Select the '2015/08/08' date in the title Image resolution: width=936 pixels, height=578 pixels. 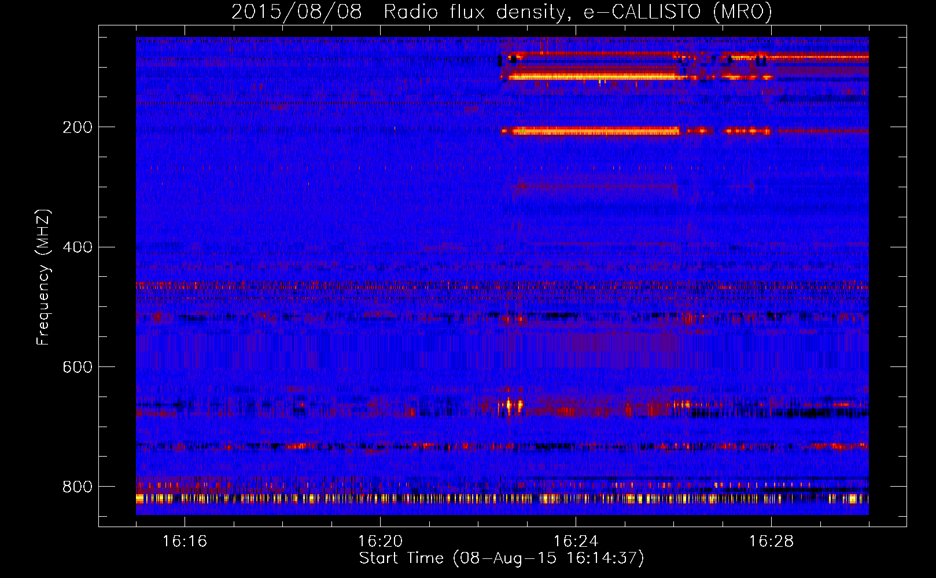(297, 12)
